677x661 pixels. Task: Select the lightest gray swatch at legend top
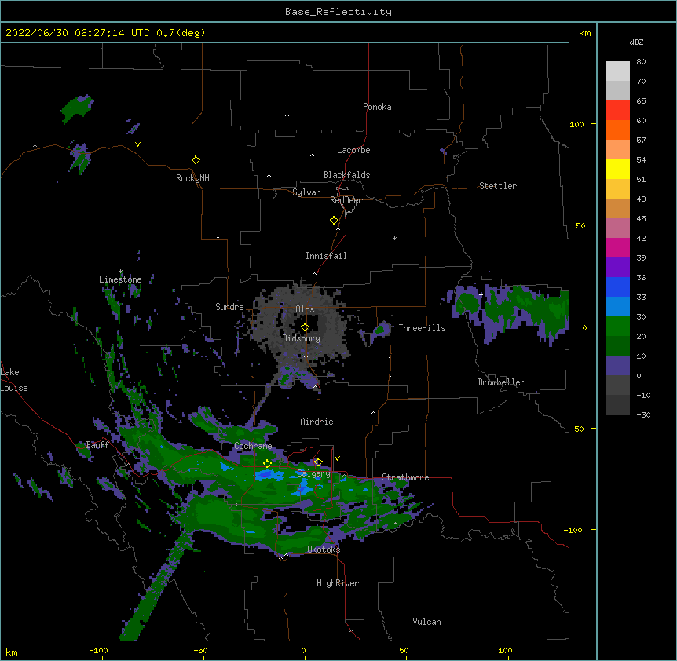617,71
